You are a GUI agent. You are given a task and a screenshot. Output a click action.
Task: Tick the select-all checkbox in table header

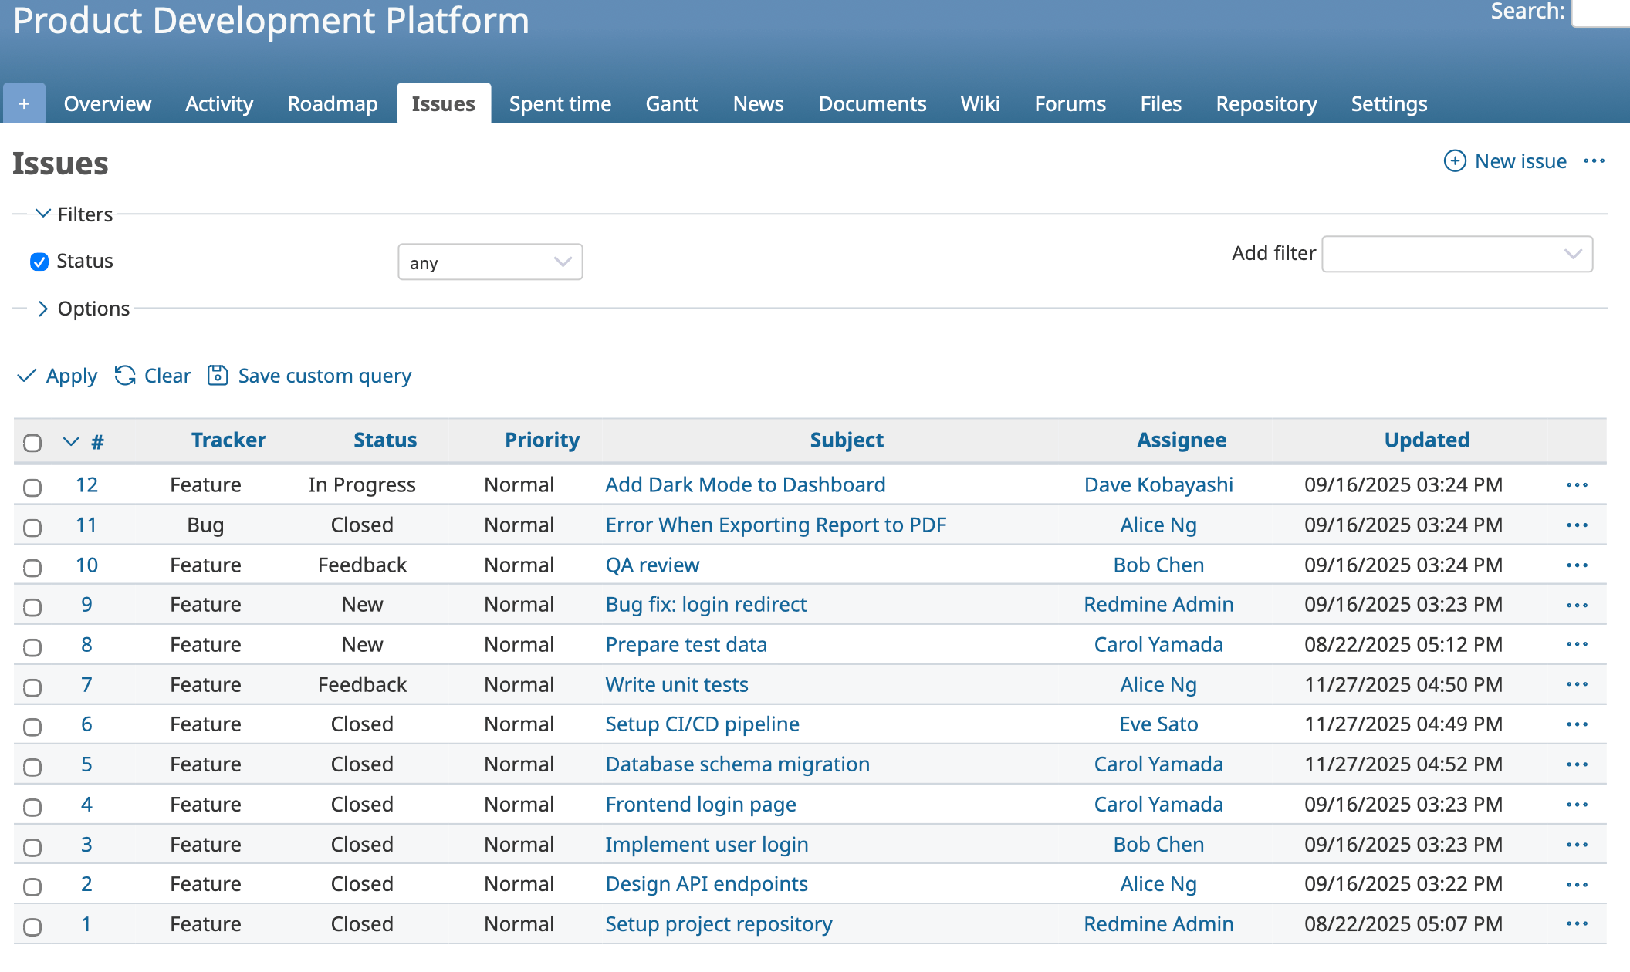32,443
